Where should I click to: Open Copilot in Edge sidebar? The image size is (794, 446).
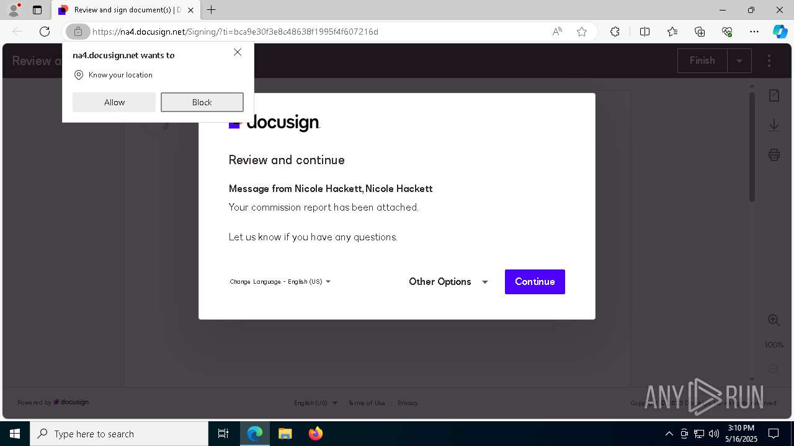tap(780, 32)
